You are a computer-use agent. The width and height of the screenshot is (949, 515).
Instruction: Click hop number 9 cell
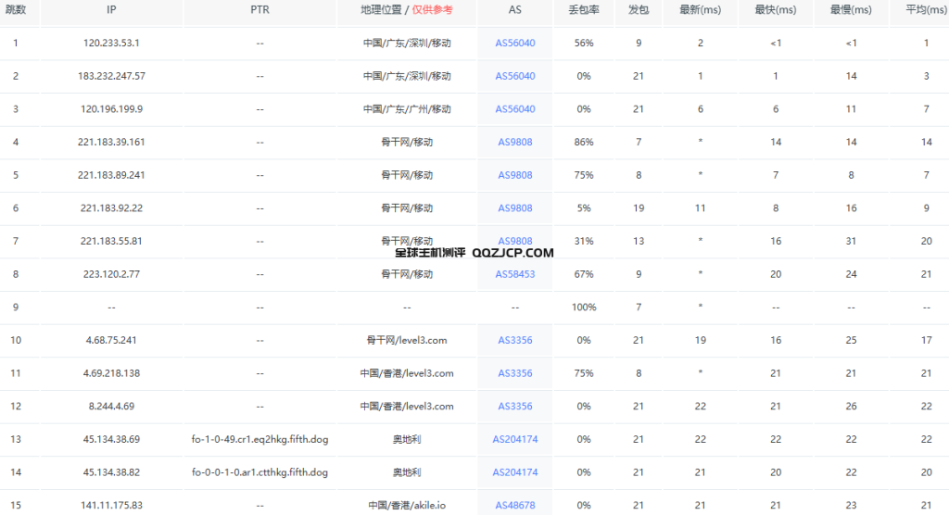[x=16, y=308]
